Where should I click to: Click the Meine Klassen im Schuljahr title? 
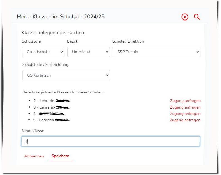(x=61, y=17)
